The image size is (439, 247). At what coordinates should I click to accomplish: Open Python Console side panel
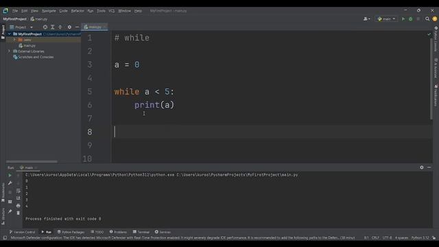pos(436,39)
